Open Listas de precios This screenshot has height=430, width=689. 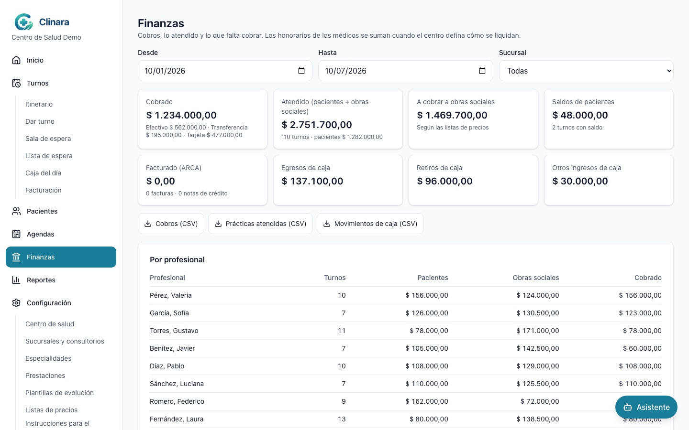point(52,410)
